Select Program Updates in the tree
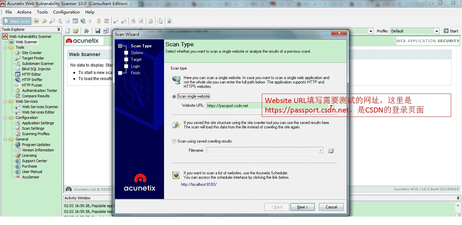This screenshot has height=225, width=462. point(36,145)
